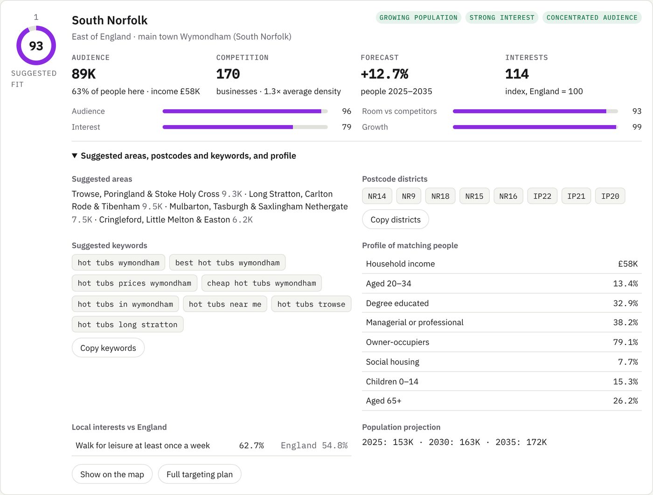The width and height of the screenshot is (653, 495).
Task: Select the NR14 postcode district chip
Action: [x=377, y=196]
